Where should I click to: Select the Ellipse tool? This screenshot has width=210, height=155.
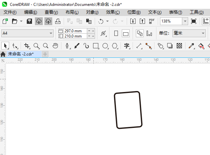click(105, 46)
